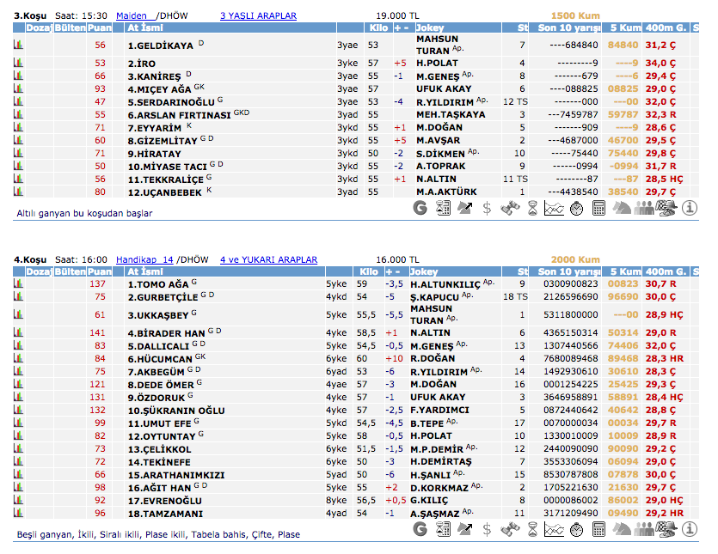The height and width of the screenshot is (554, 718).
Task: Select horse SERDARINOĞLU in race 3
Action: coord(171,101)
